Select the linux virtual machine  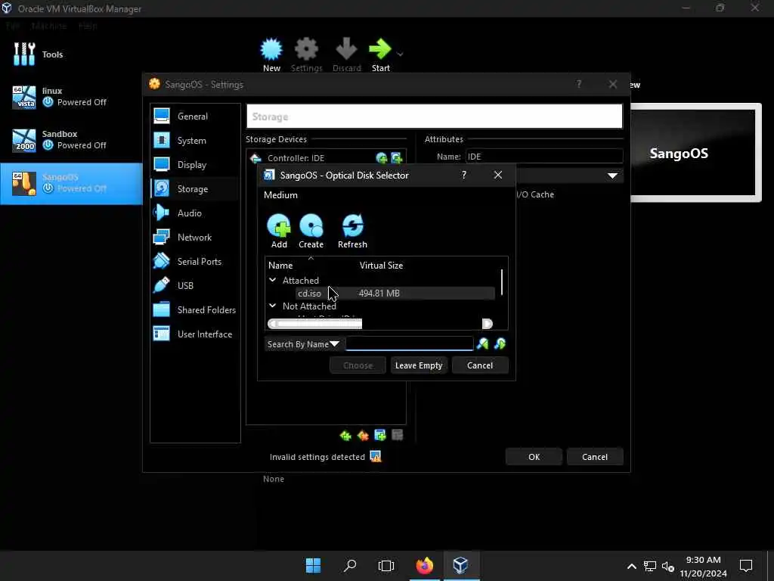click(x=71, y=97)
